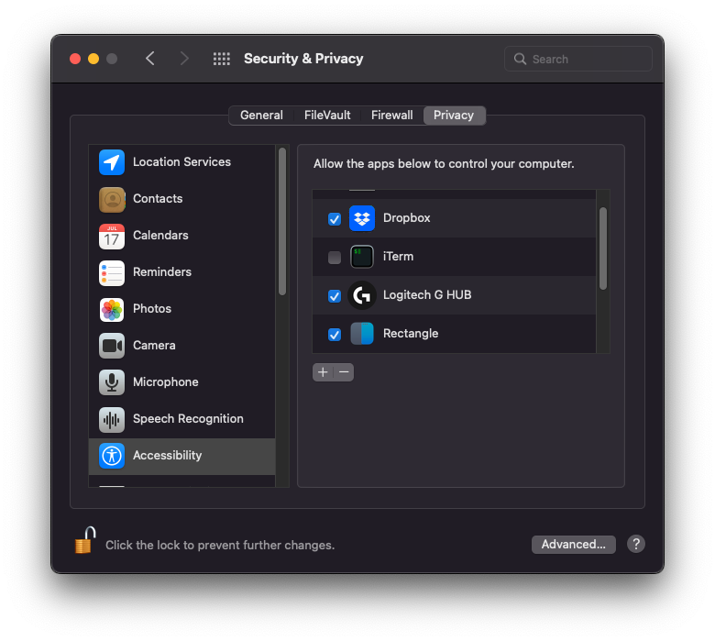Add an app with the plus button
715x641 pixels.
click(323, 372)
